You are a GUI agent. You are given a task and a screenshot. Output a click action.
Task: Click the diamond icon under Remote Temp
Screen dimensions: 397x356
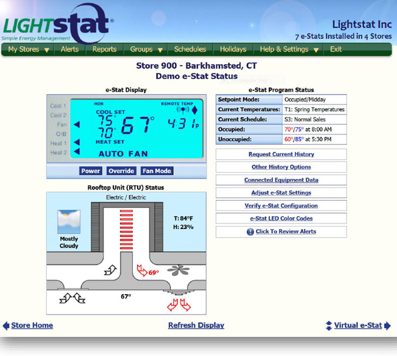click(195, 110)
